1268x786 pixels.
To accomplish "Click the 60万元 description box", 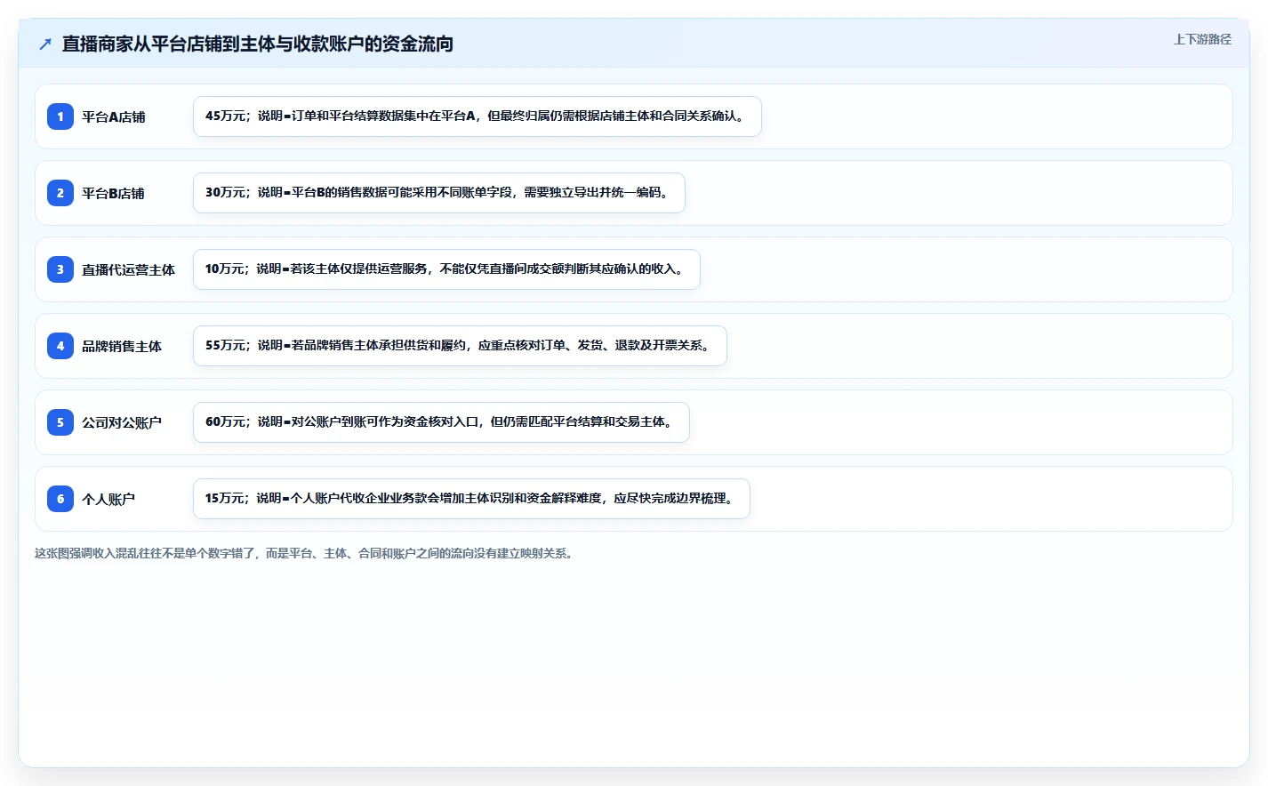I will point(441,422).
